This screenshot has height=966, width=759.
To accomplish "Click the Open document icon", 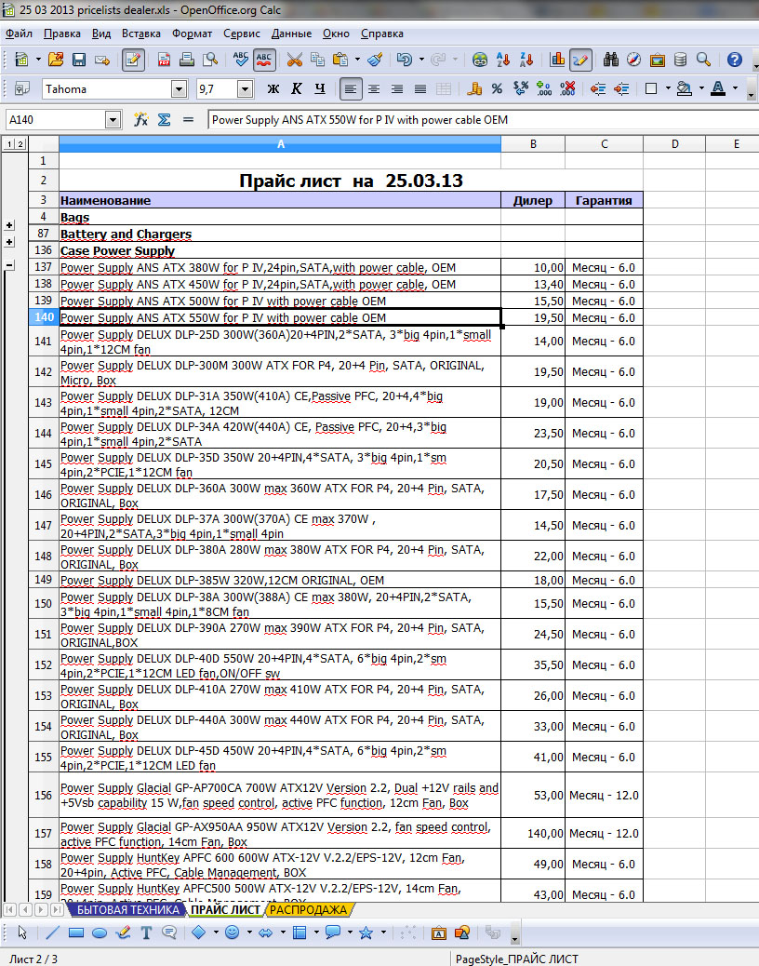I will click(x=56, y=60).
